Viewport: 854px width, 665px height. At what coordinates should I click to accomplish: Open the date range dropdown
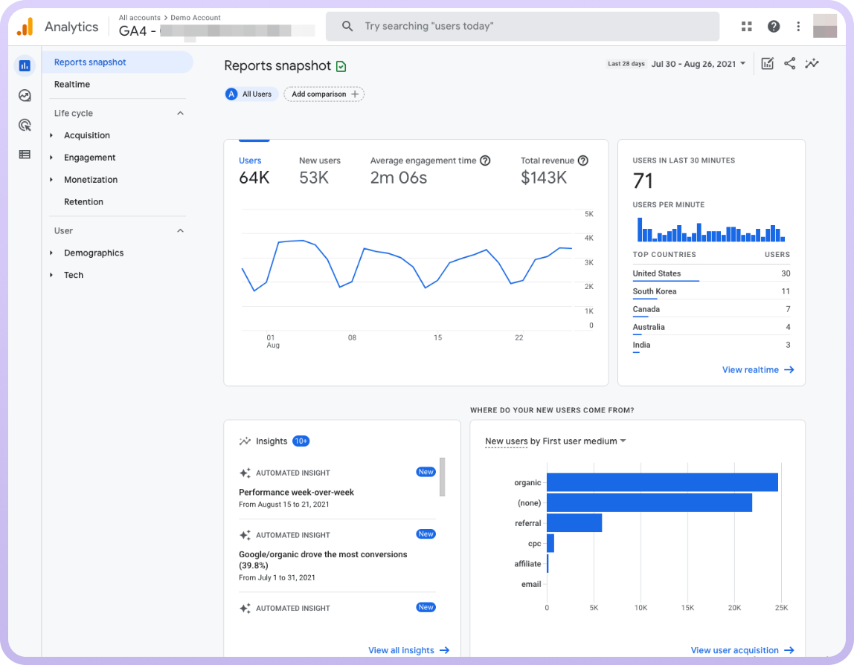[x=698, y=64]
